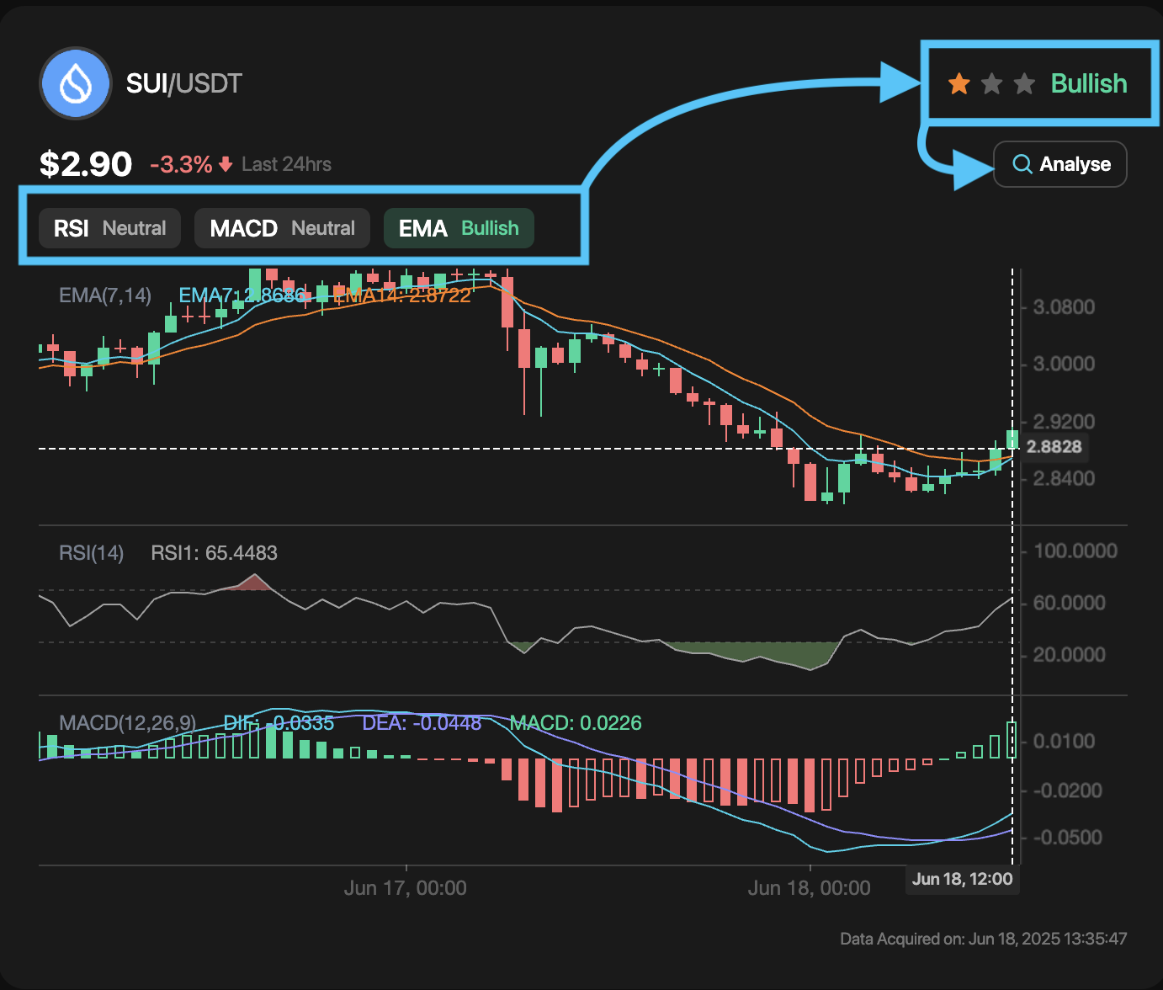Click the 2.8828 price marker on axis
The image size is (1163, 990).
(x=1054, y=447)
